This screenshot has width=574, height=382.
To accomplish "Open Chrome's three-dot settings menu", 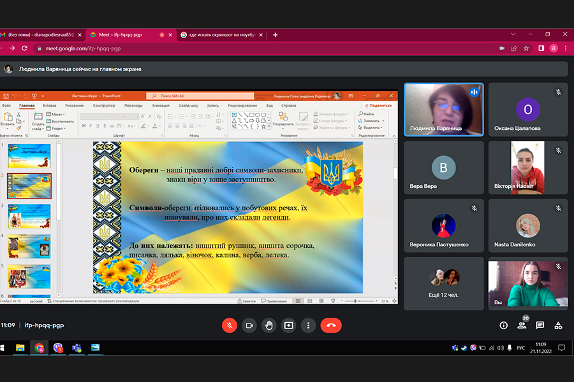I will click(564, 48).
